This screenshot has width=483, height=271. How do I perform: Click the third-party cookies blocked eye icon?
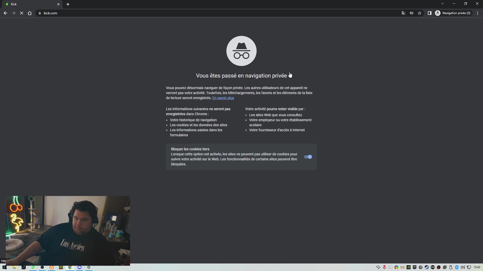pyautogui.click(x=412, y=13)
